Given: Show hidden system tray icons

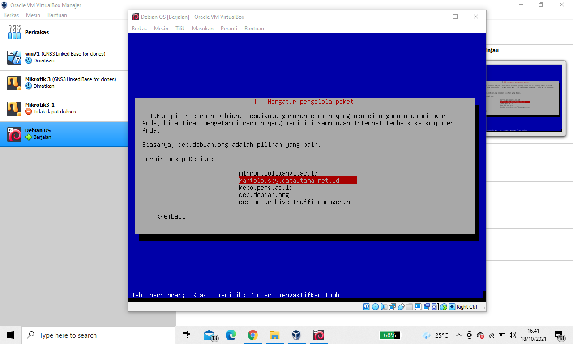Looking at the screenshot, I should click(x=459, y=335).
